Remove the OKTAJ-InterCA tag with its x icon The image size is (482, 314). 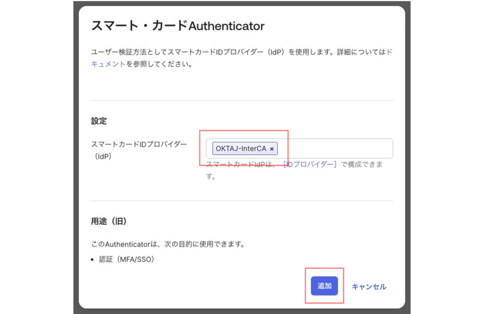pos(272,149)
